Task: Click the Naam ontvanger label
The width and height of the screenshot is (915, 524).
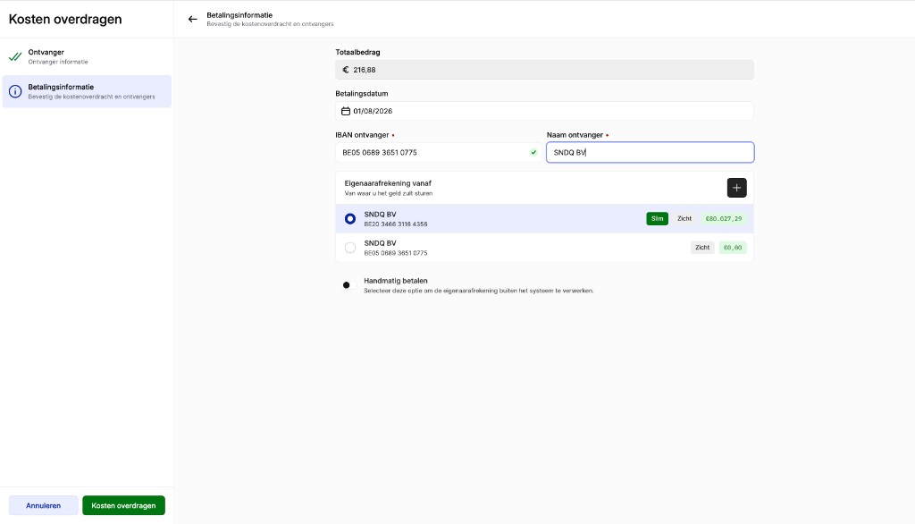Action: coord(575,135)
